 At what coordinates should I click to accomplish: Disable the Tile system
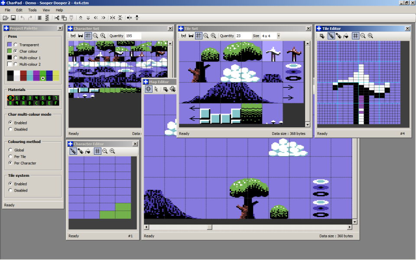click(x=10, y=190)
